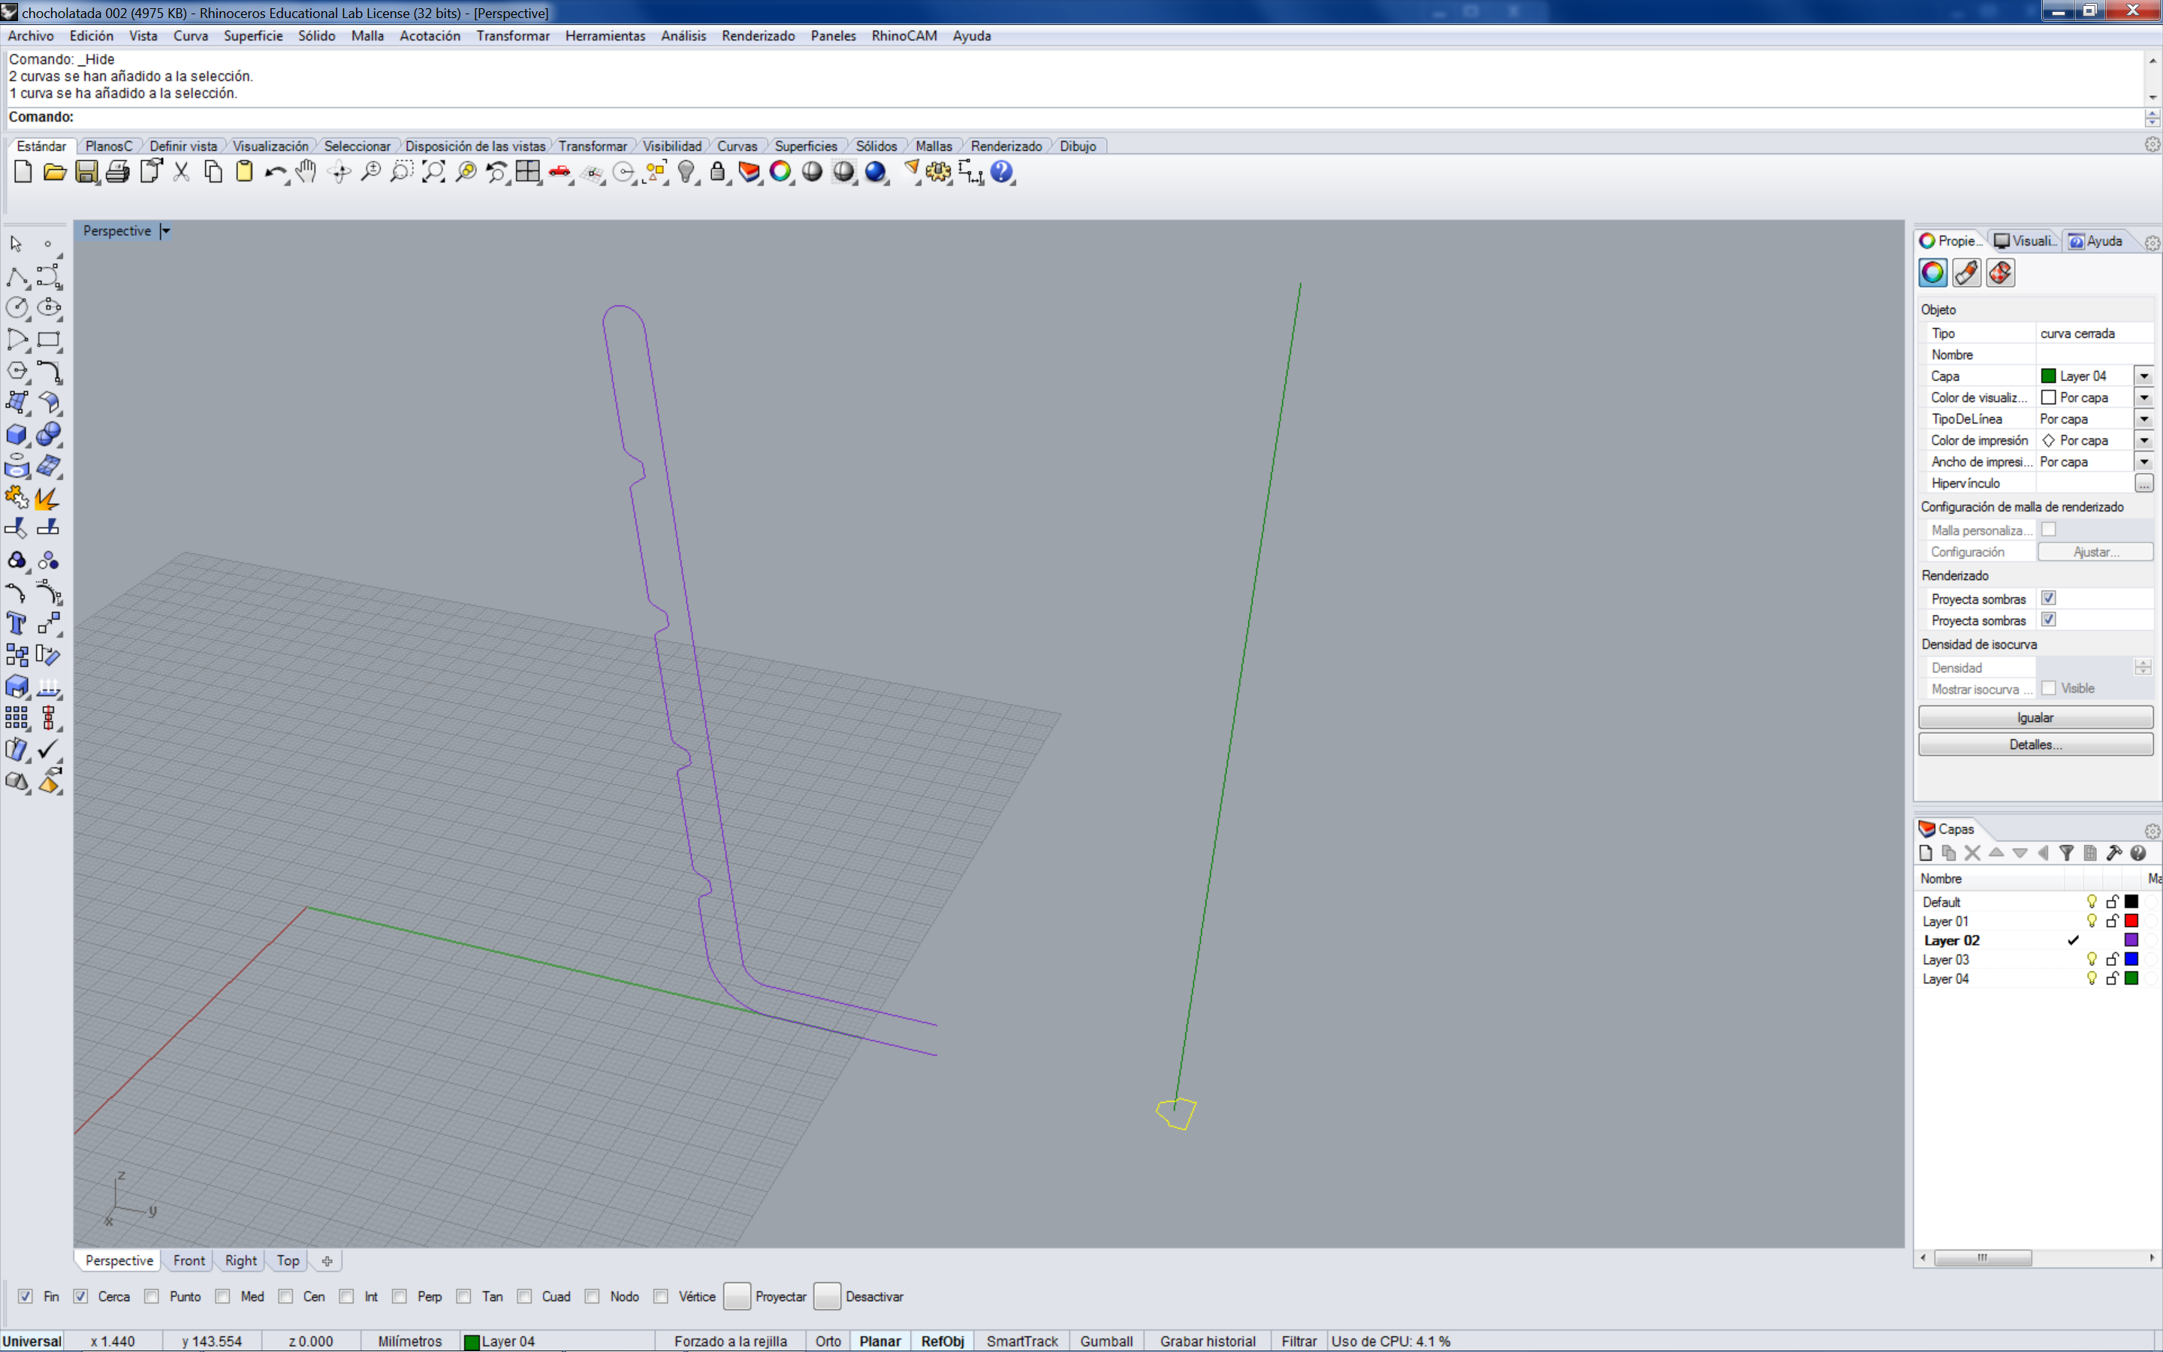Viewport: 2163px width, 1352px height.
Task: Click the Detalles button in properties
Action: point(2035,744)
